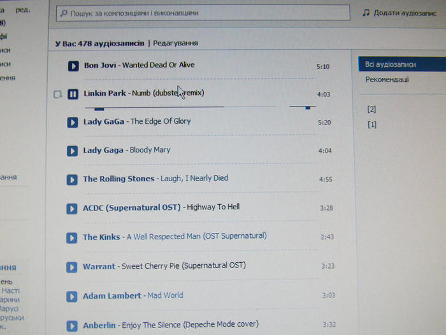The width and height of the screenshot is (446, 335).
Task: Click duration 2:43 of The Kinks track
Action: (327, 237)
